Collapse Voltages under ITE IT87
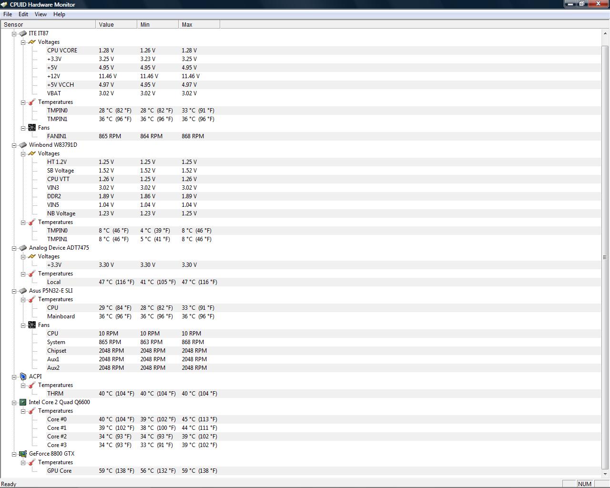 click(23, 42)
